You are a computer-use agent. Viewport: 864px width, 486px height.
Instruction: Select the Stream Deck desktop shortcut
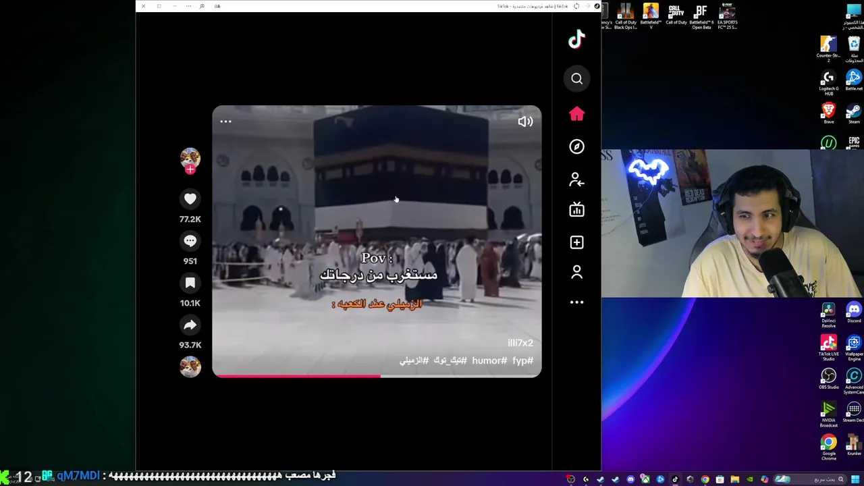point(854,412)
